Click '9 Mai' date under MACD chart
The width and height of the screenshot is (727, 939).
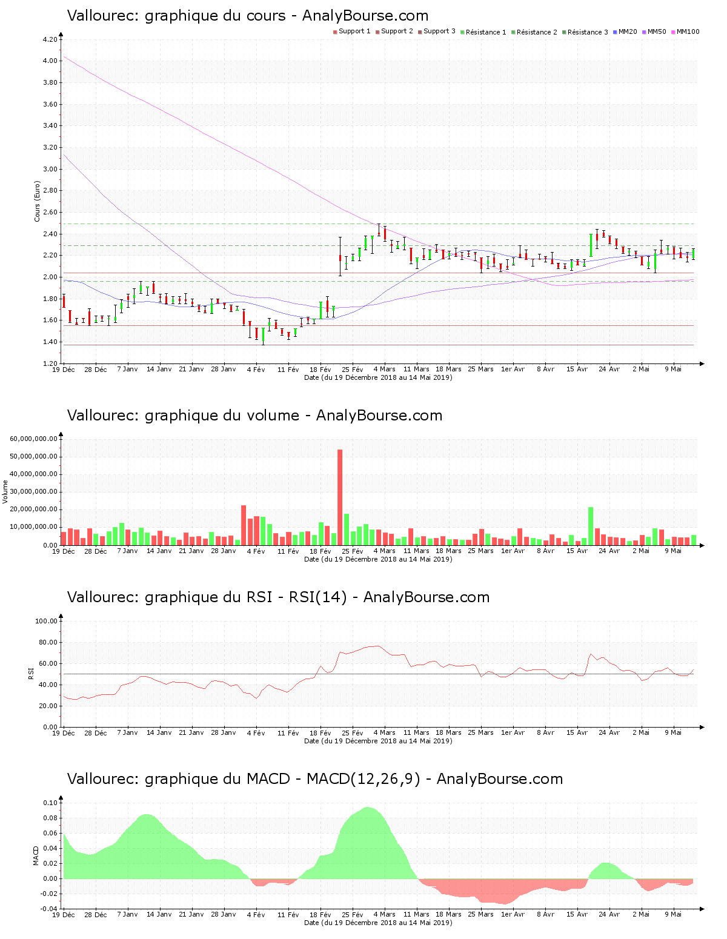673,914
